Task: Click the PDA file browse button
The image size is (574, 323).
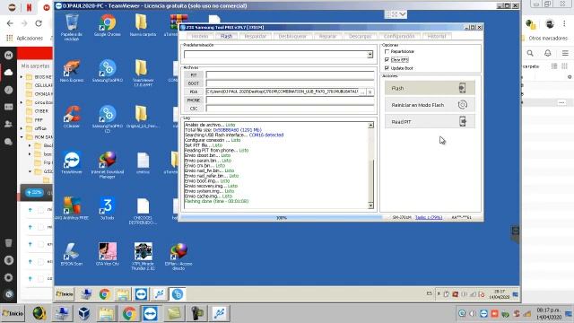Action: (x=194, y=92)
